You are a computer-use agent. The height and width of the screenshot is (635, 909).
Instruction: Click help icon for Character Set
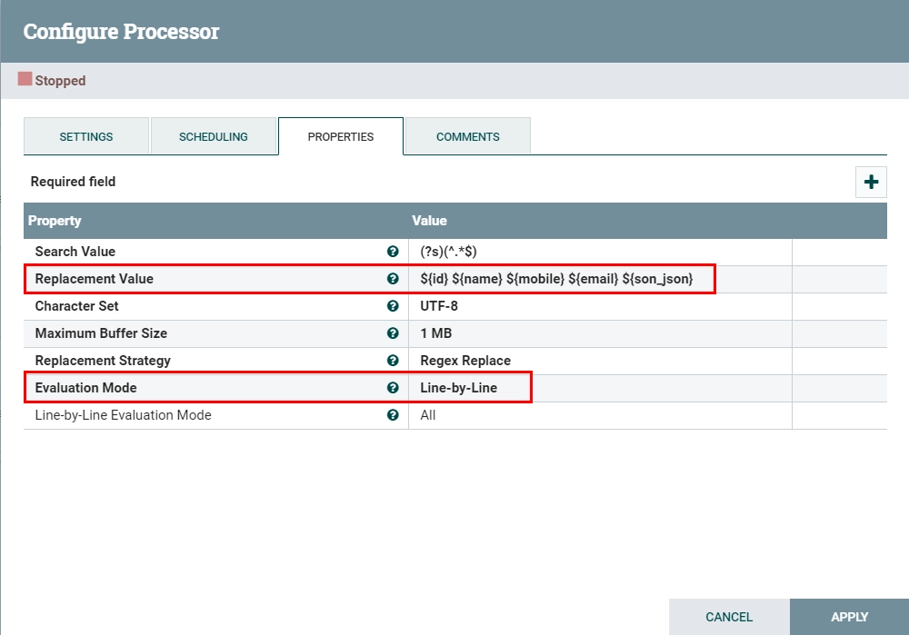pyautogui.click(x=393, y=306)
